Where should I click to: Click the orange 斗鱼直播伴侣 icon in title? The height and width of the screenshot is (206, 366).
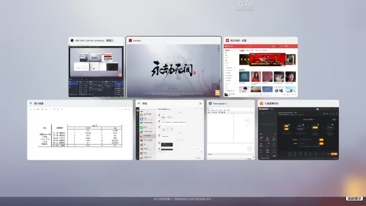261,103
